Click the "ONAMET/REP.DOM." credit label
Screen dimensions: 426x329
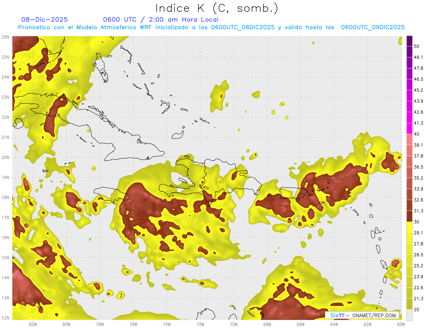375,316
